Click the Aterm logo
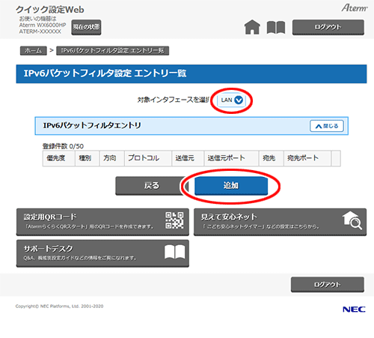 tap(355, 7)
